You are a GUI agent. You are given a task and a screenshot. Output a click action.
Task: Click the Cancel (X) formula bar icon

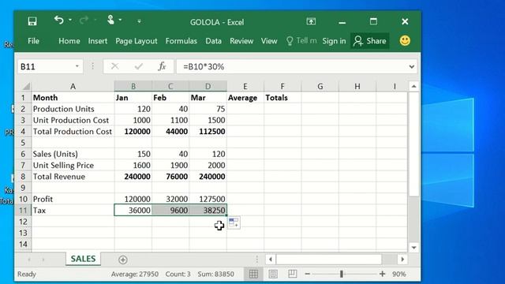tap(114, 66)
